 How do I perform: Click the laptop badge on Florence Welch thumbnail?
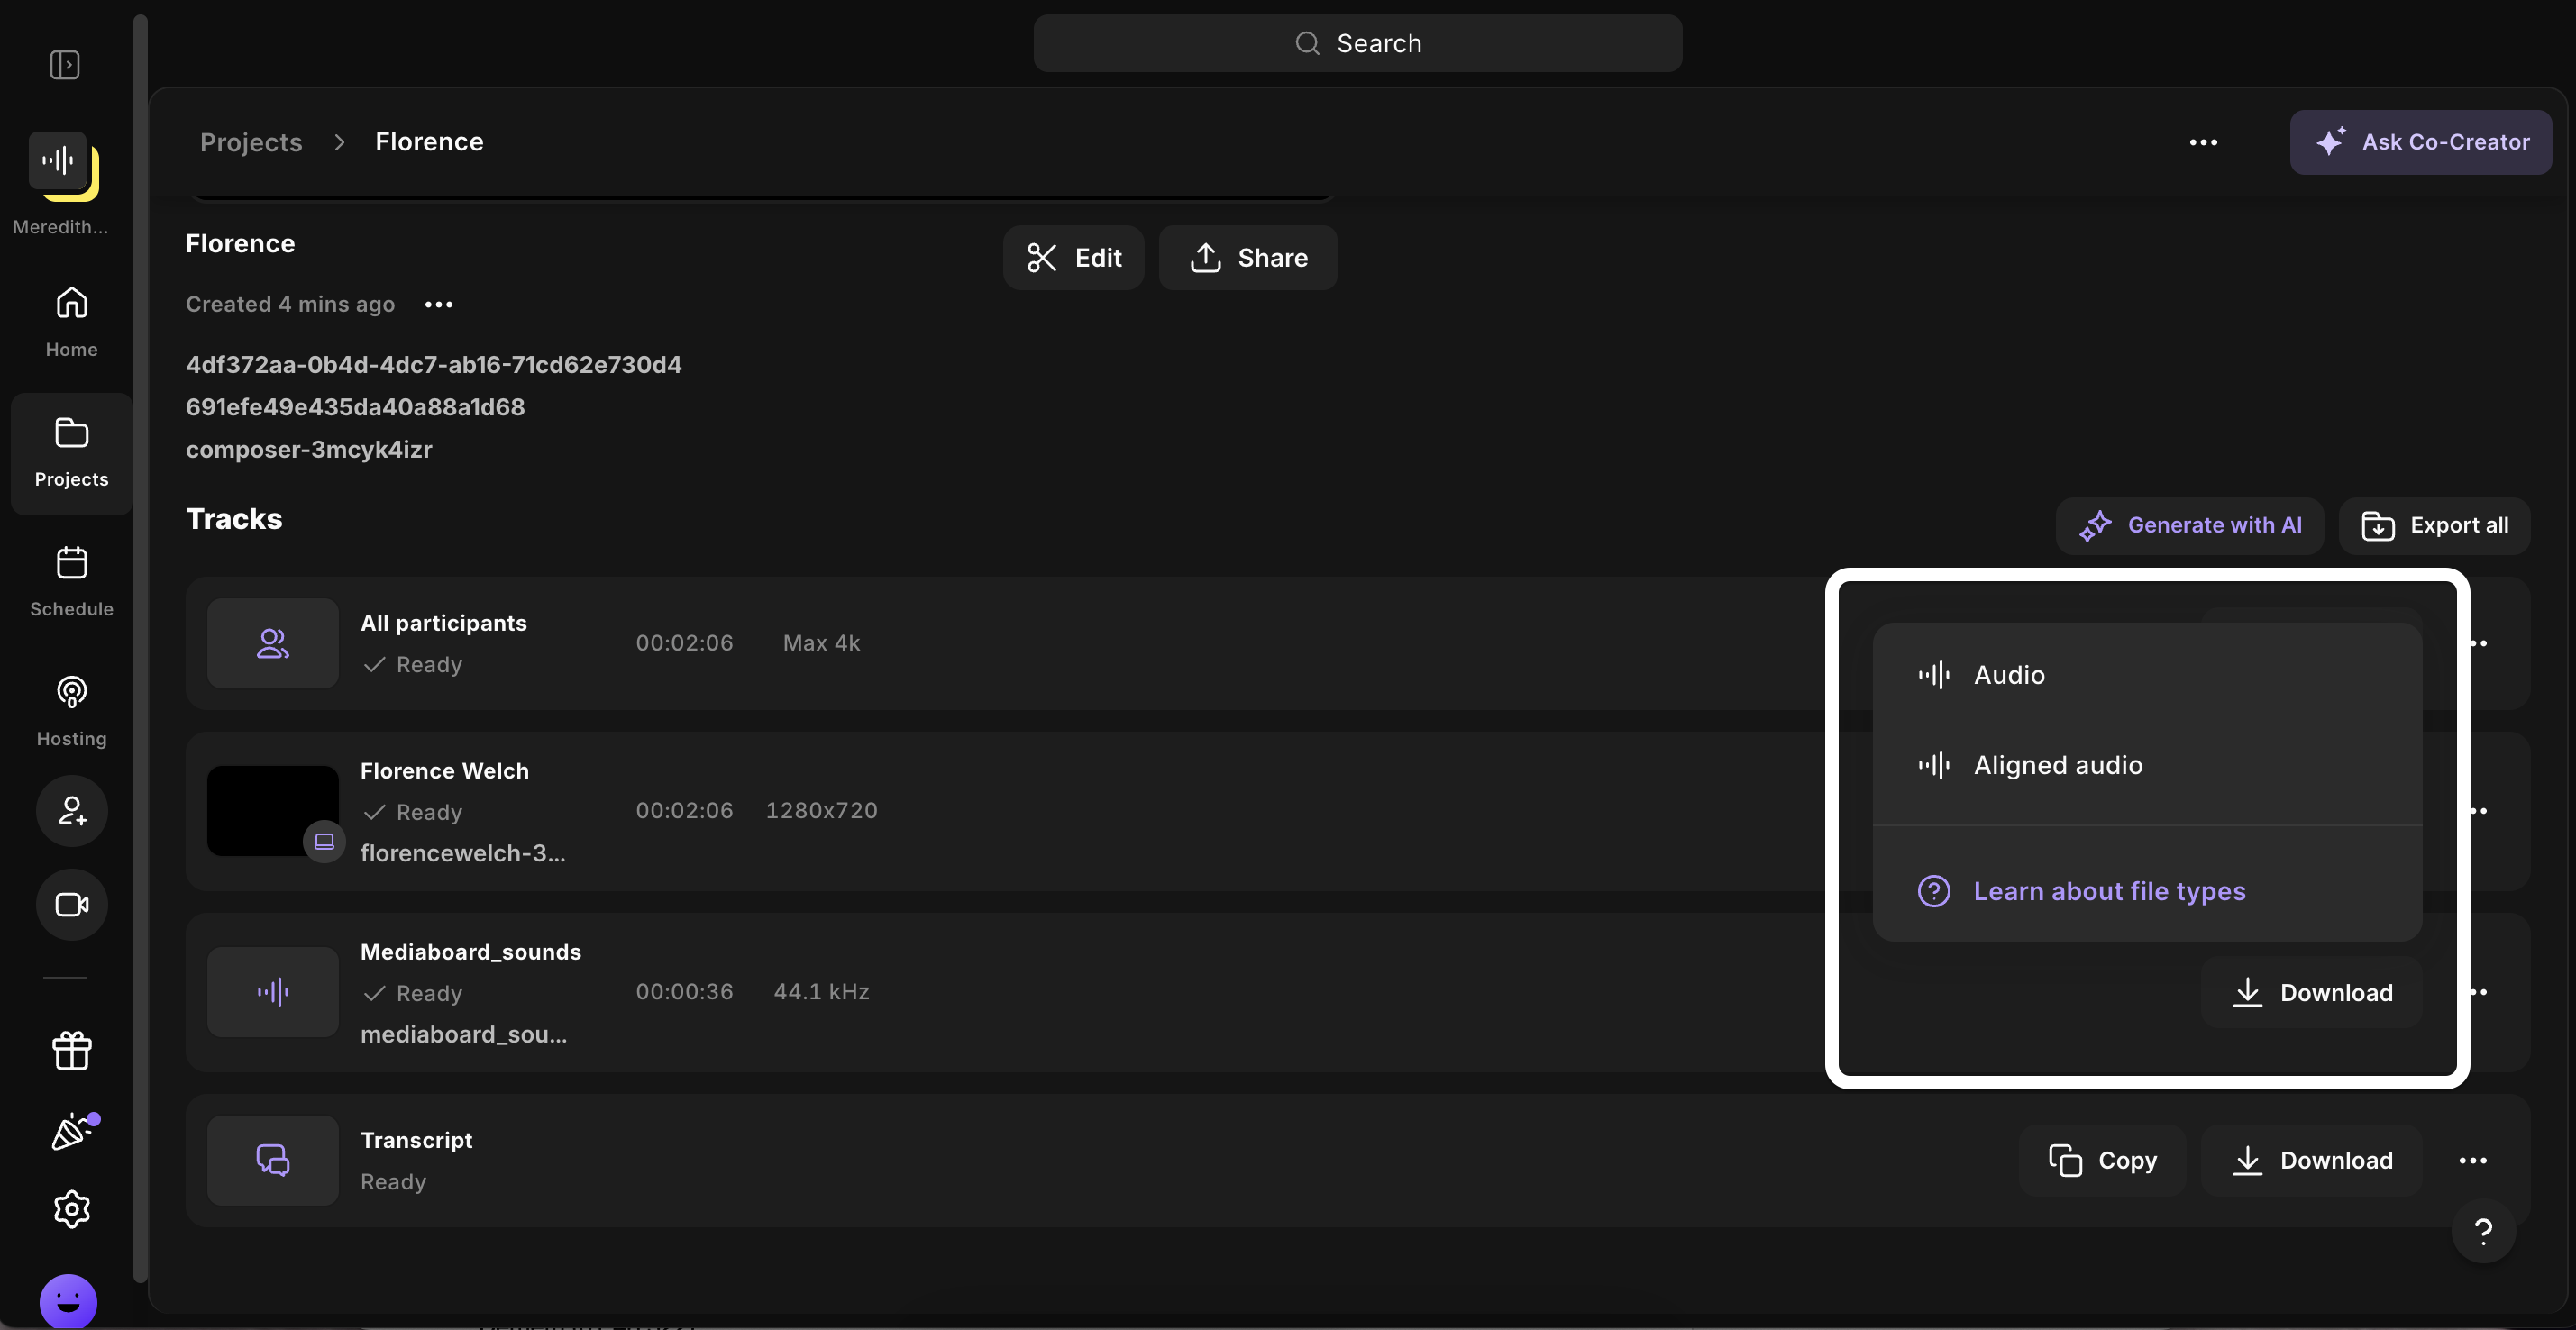[x=324, y=841]
